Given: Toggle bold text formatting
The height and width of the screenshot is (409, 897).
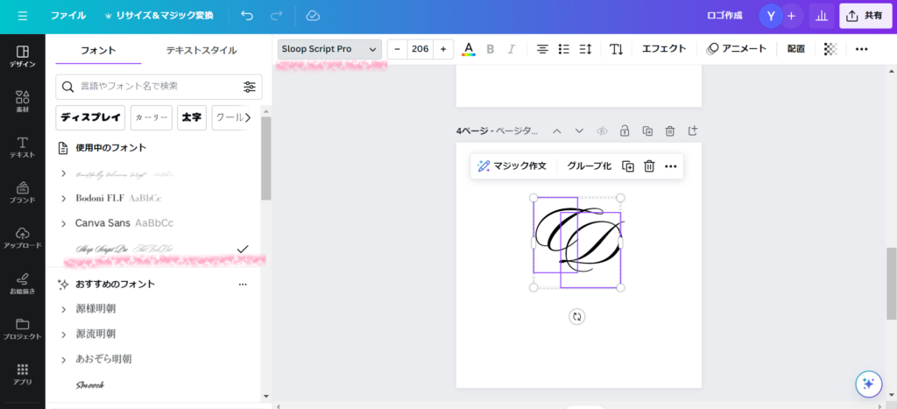Looking at the screenshot, I should coord(490,49).
